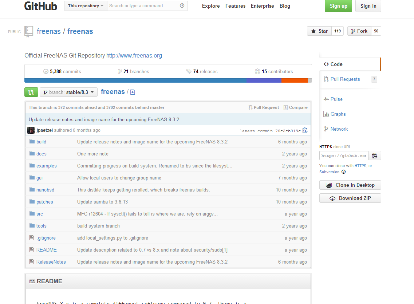Click the jpaetzel author name
Viewport: 414px width, 304px height.
click(45, 130)
